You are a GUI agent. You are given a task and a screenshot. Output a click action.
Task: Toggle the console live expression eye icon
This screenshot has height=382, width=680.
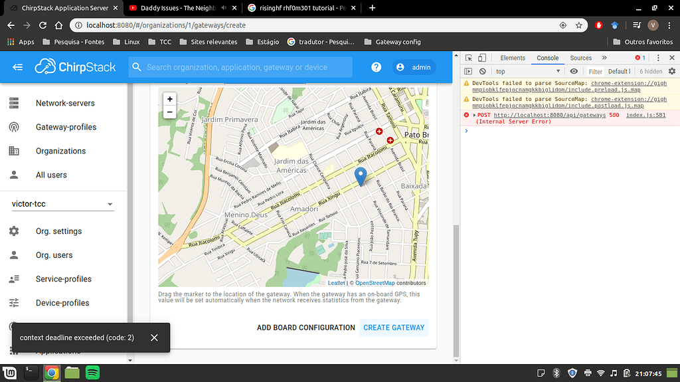574,71
